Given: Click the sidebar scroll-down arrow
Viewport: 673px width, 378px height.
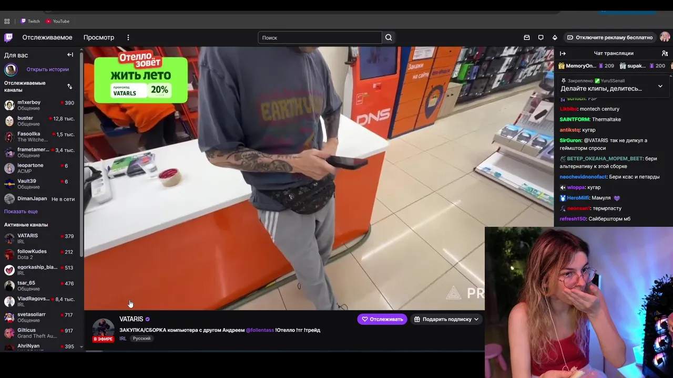Looking at the screenshot, I should [x=81, y=347].
